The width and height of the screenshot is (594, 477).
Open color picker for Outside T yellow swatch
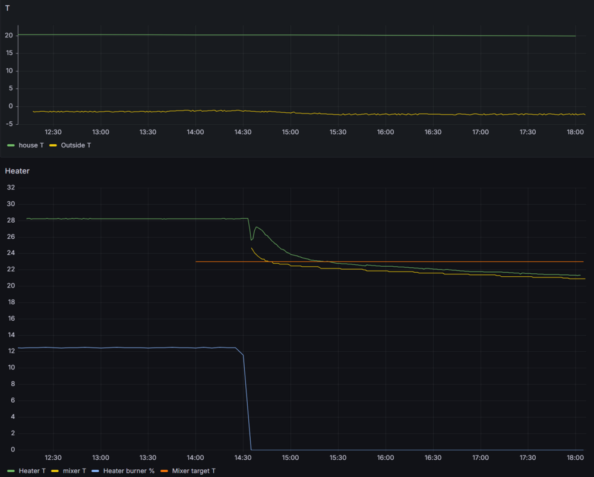click(53, 145)
